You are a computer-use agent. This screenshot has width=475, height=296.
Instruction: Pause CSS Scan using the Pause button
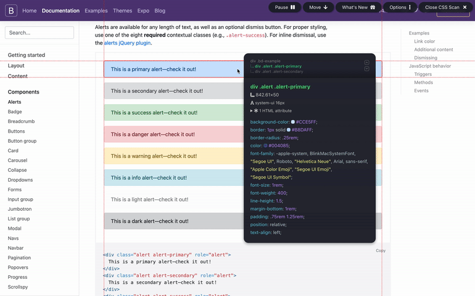285,7
